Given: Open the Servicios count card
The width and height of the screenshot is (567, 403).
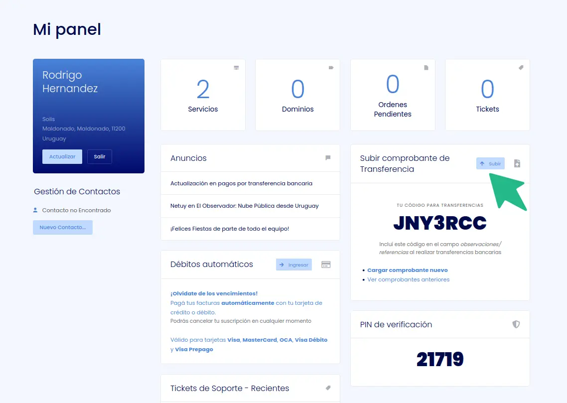Looking at the screenshot, I should pyautogui.click(x=203, y=95).
